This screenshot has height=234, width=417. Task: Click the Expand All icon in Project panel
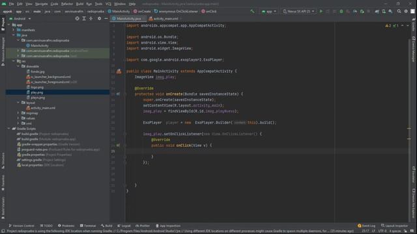pos(84,19)
